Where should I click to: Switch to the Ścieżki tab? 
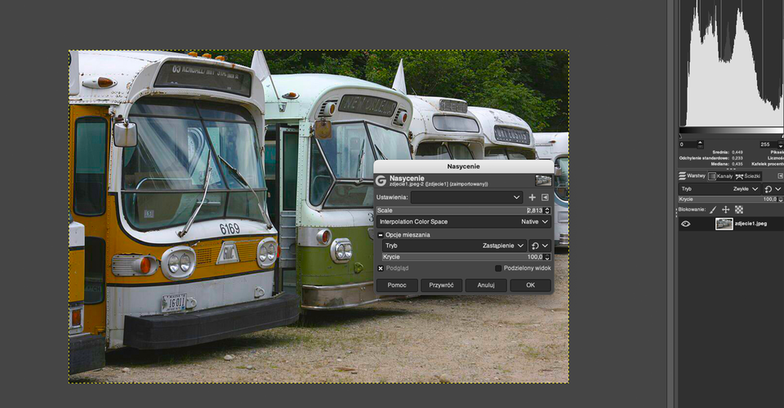[748, 175]
